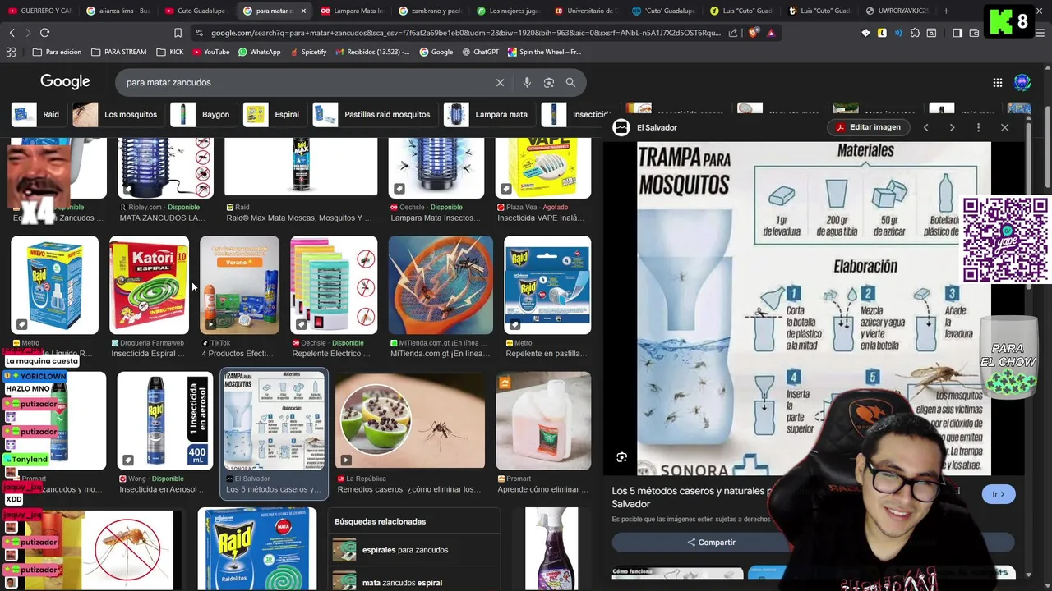This screenshot has width=1052, height=591.
Task: Go back with the browser back arrow
Action: tap(12, 33)
